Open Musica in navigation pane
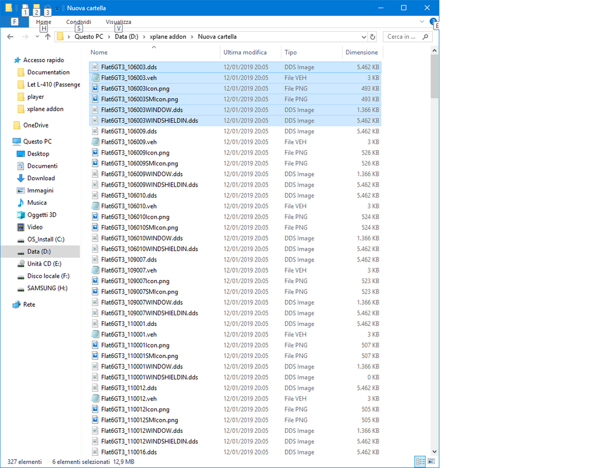This screenshot has width=616, height=468. point(37,202)
